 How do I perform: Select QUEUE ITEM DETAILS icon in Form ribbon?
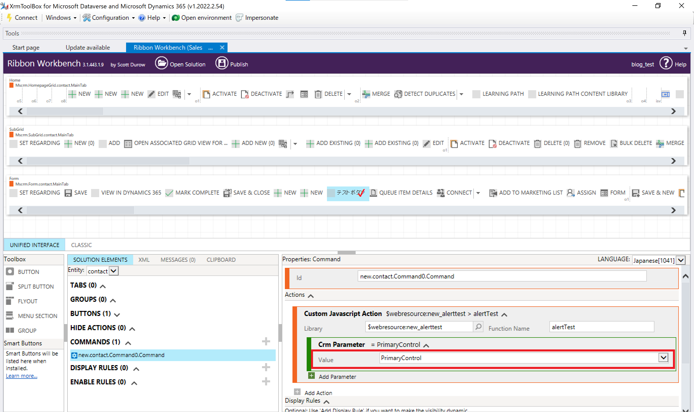point(374,193)
